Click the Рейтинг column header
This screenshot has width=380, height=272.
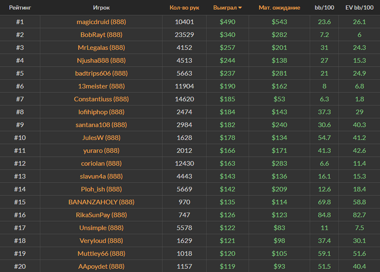(20, 8)
